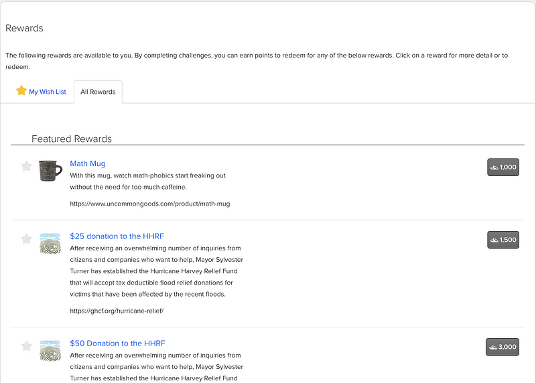Open the Math Mug reward title link

pos(88,163)
